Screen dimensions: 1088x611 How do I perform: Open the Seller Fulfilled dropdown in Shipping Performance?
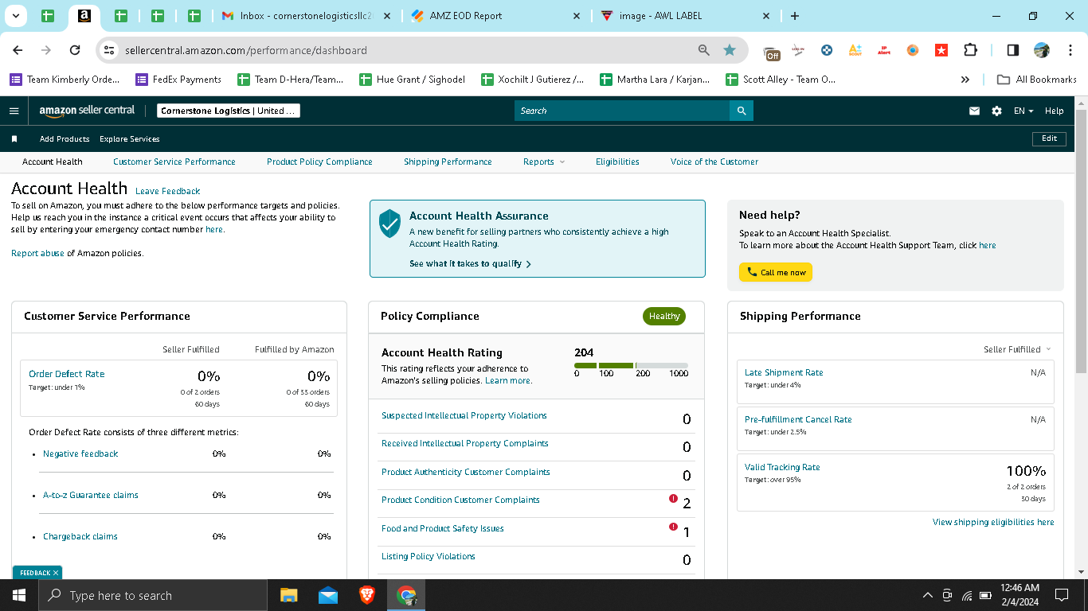pyautogui.click(x=1017, y=349)
